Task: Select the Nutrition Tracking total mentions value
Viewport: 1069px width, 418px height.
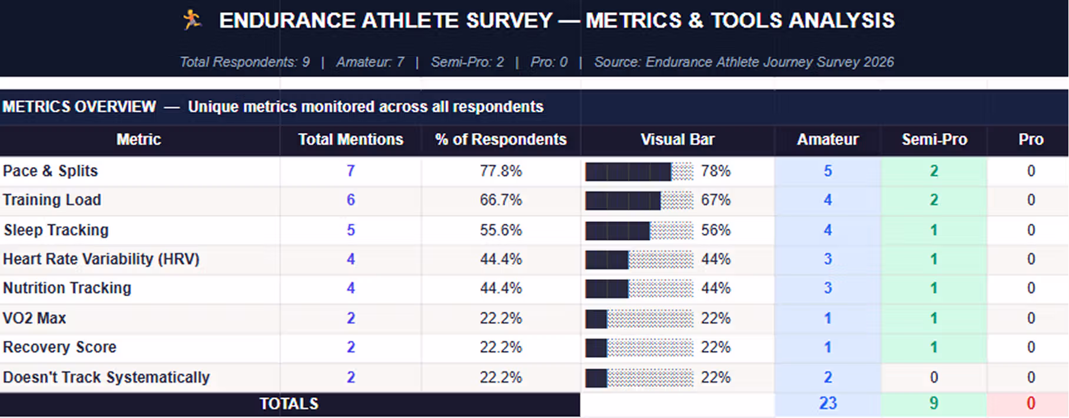Action: 351,288
